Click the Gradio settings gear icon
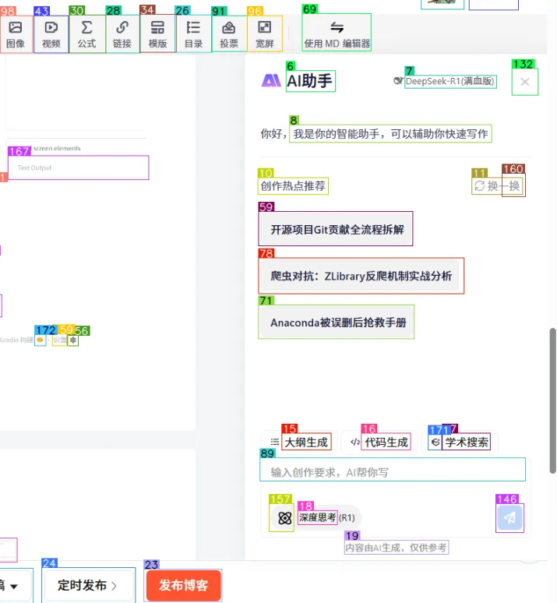Screen dimensions: 557x603 (x=73, y=340)
